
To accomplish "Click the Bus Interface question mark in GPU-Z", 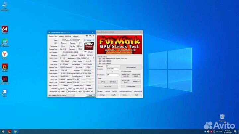I will [93, 58].
